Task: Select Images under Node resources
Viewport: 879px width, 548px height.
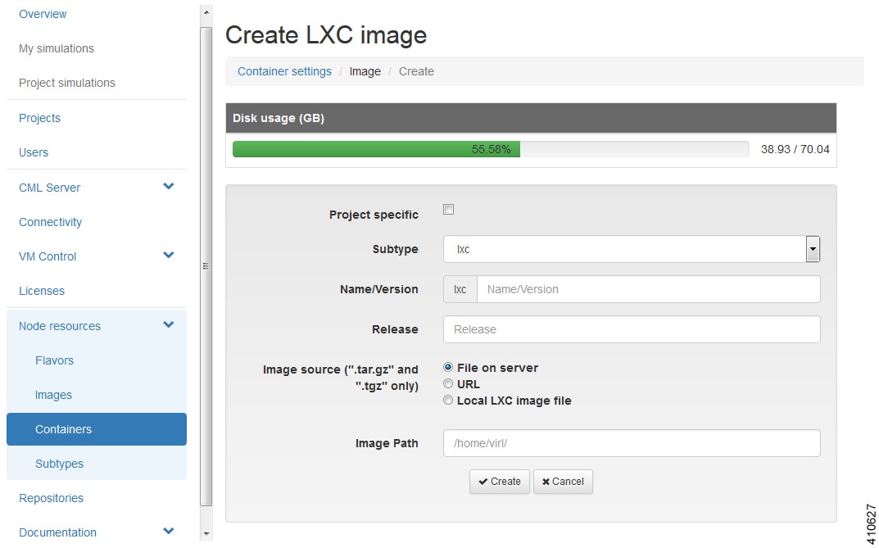Action: [53, 395]
